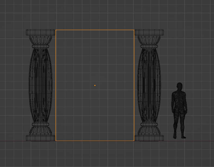Click the human figure's head
Viewport: 214px width, 167px height.
tap(179, 86)
